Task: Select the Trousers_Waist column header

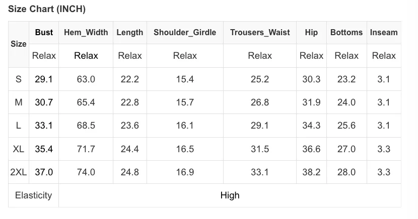Action: 260,33
